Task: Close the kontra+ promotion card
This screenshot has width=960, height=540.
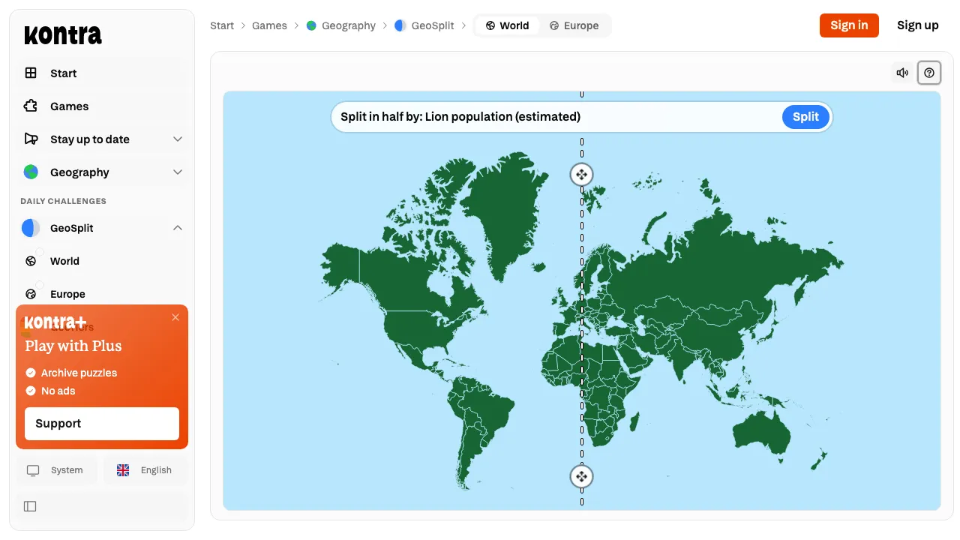Action: pos(175,317)
